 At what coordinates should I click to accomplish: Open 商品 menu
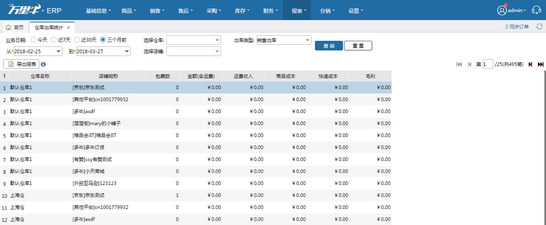pos(129,11)
